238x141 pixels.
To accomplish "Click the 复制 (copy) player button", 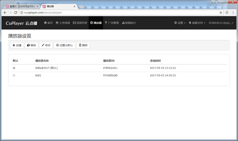I will pyautogui.click(x=31, y=45).
